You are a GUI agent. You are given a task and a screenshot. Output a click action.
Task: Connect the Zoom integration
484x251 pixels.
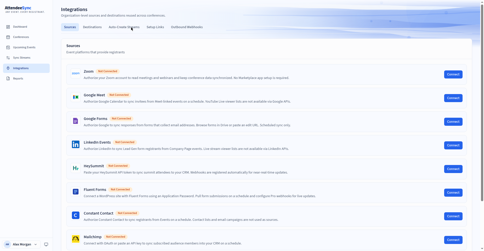point(453,74)
